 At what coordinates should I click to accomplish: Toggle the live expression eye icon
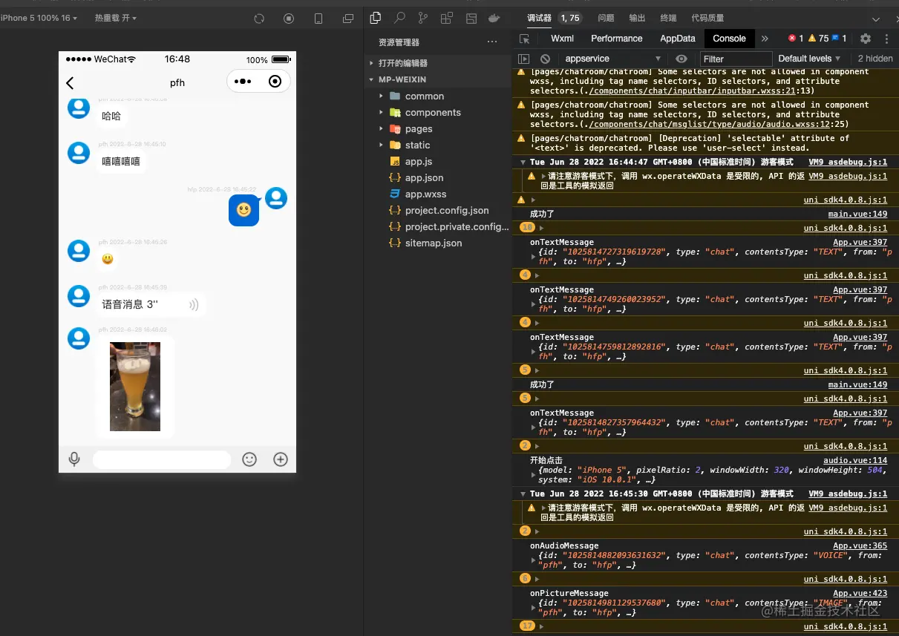coord(681,59)
